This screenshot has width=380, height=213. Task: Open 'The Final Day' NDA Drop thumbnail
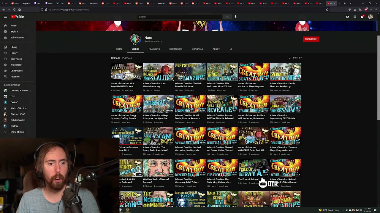(127, 72)
